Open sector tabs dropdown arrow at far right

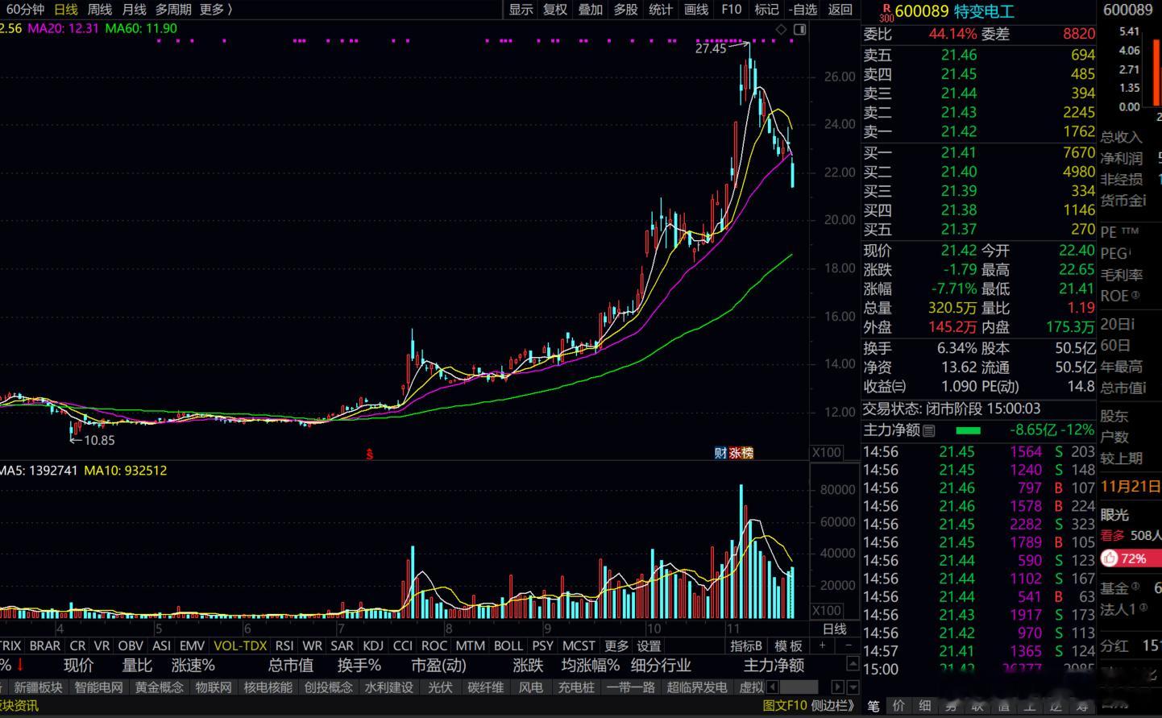pos(853,687)
